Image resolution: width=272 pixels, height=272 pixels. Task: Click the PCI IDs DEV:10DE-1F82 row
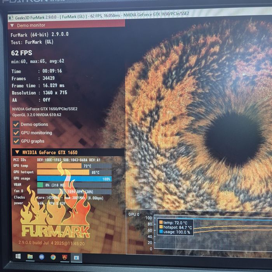[57, 160]
